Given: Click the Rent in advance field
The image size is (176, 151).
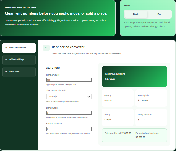Looking at the screenshot, I should (69, 129).
